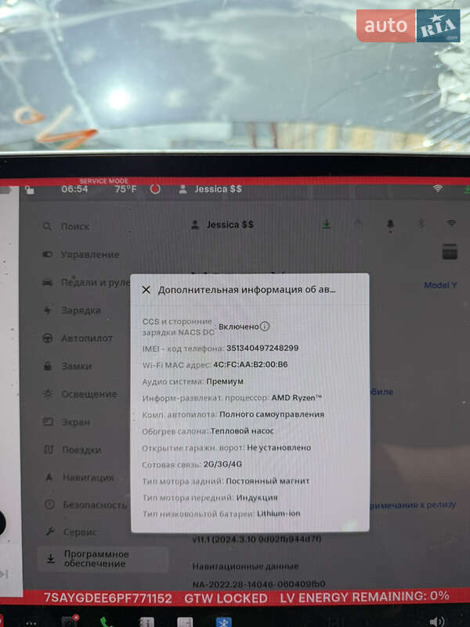Click the lock icon in the status bar

click(30, 190)
